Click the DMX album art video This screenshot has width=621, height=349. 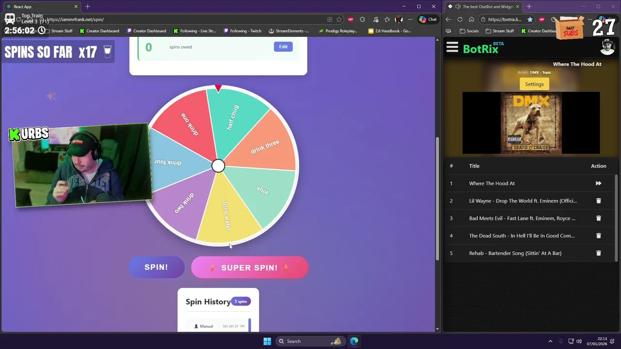pos(531,123)
